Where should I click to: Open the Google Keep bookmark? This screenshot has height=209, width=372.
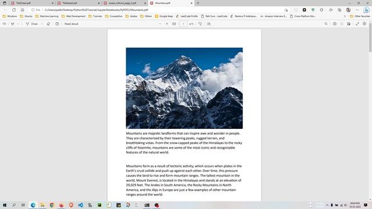point(164,16)
